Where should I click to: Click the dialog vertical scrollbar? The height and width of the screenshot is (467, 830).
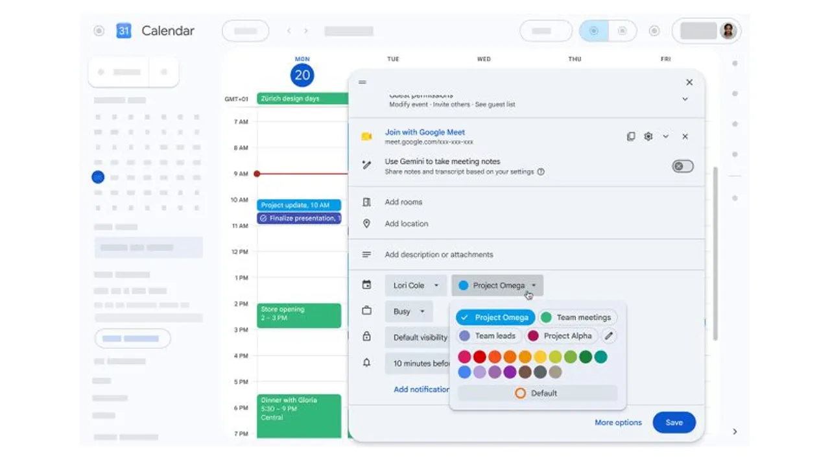[x=715, y=253]
